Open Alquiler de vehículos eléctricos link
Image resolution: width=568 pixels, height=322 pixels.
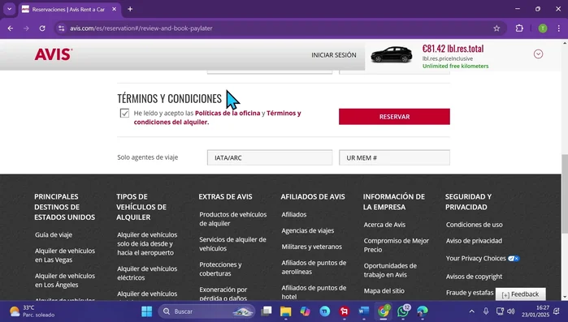pos(147,273)
